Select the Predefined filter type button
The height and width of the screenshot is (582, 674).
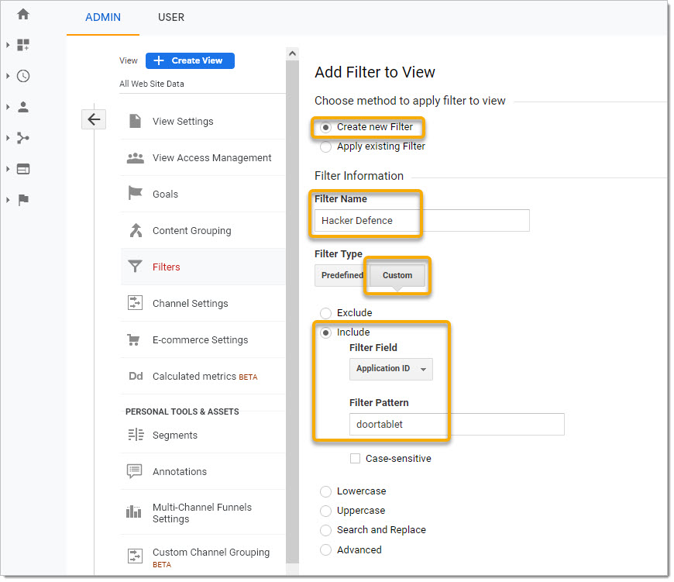(342, 275)
